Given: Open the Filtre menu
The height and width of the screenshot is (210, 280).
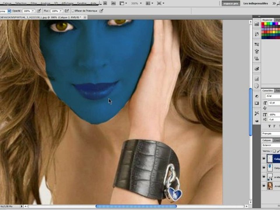Looking at the screenshot, I should click(x=34, y=3).
